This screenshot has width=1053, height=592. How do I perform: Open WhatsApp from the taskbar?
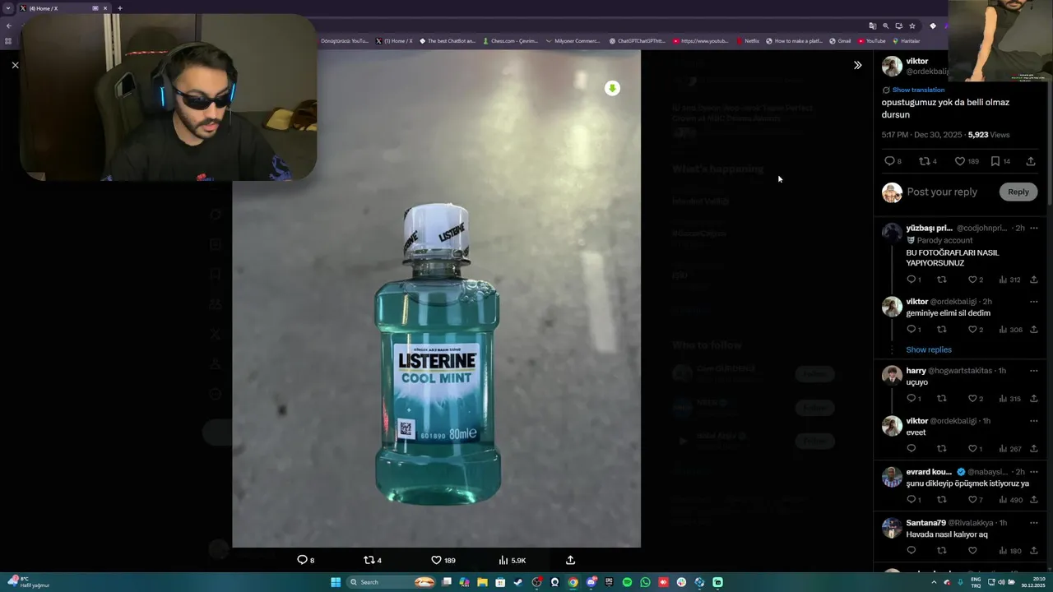[x=645, y=582]
